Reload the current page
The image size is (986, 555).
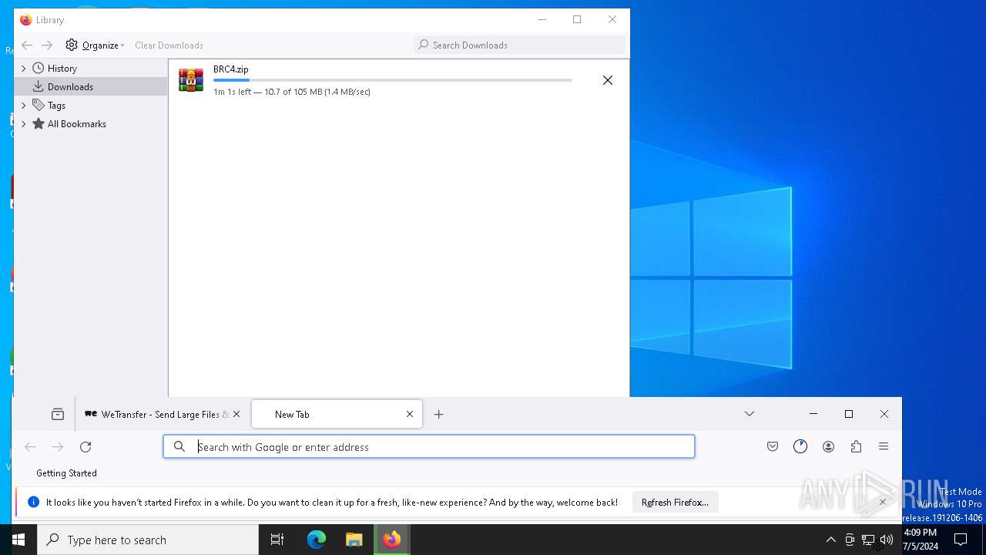(86, 447)
